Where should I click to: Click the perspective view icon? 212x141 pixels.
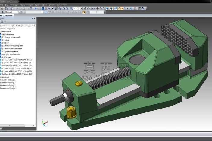(116, 8)
